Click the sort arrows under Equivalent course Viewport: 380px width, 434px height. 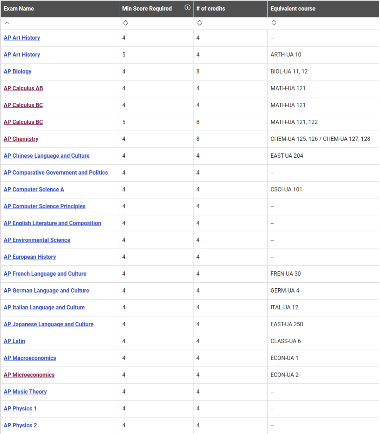(274, 23)
